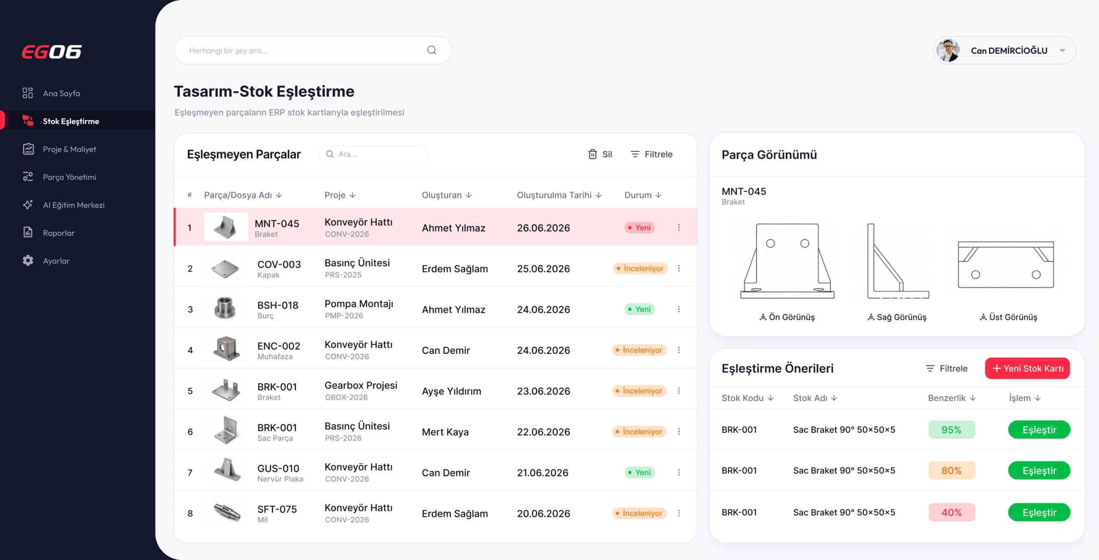Click the Sil trash icon
Screen dimensions: 1099x560
[x=592, y=154]
